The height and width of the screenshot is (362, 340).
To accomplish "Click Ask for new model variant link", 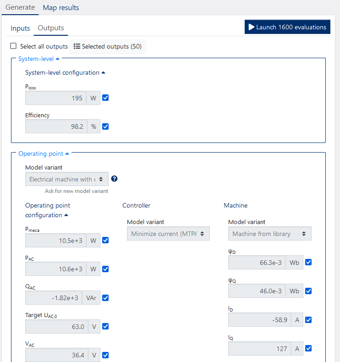I will (x=76, y=191).
